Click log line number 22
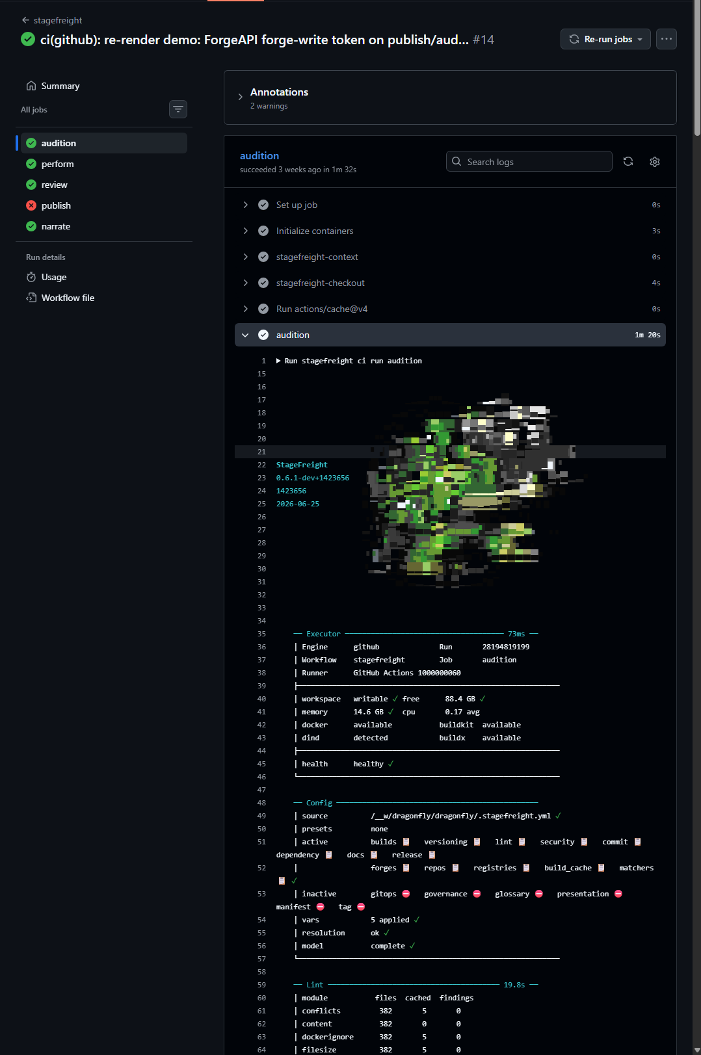This screenshot has width=701, height=1055. tap(261, 465)
